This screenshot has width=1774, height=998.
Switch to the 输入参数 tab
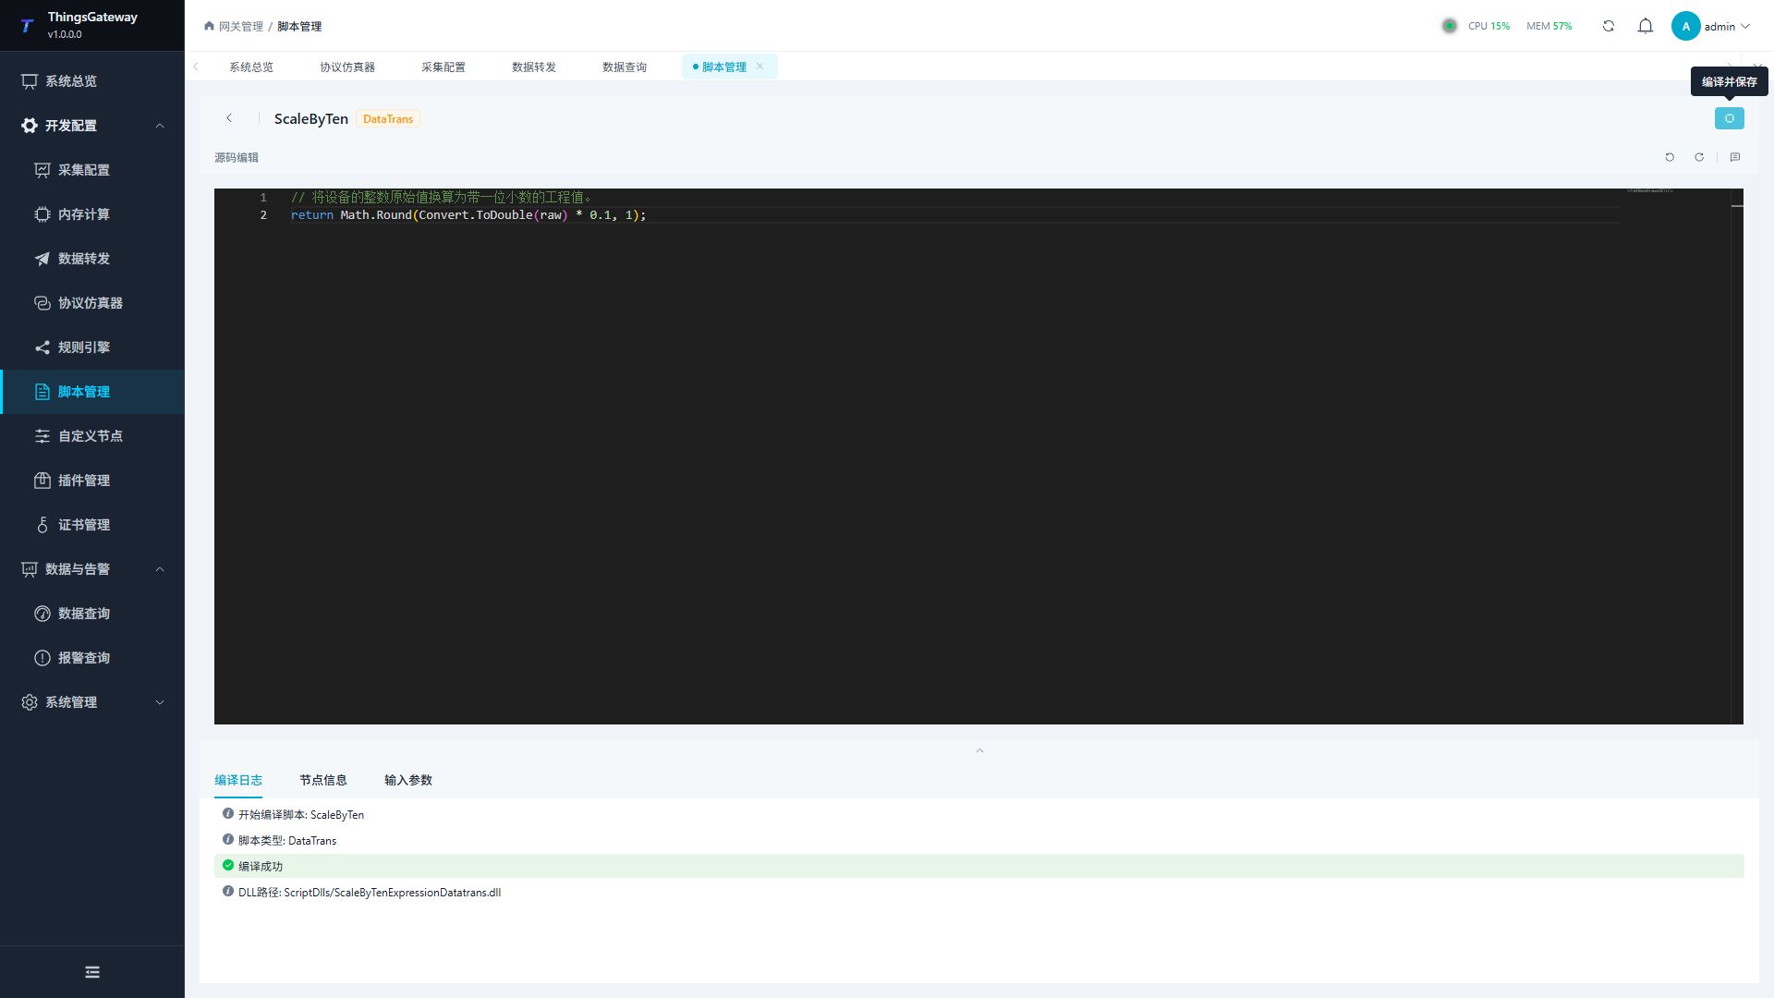coord(408,780)
